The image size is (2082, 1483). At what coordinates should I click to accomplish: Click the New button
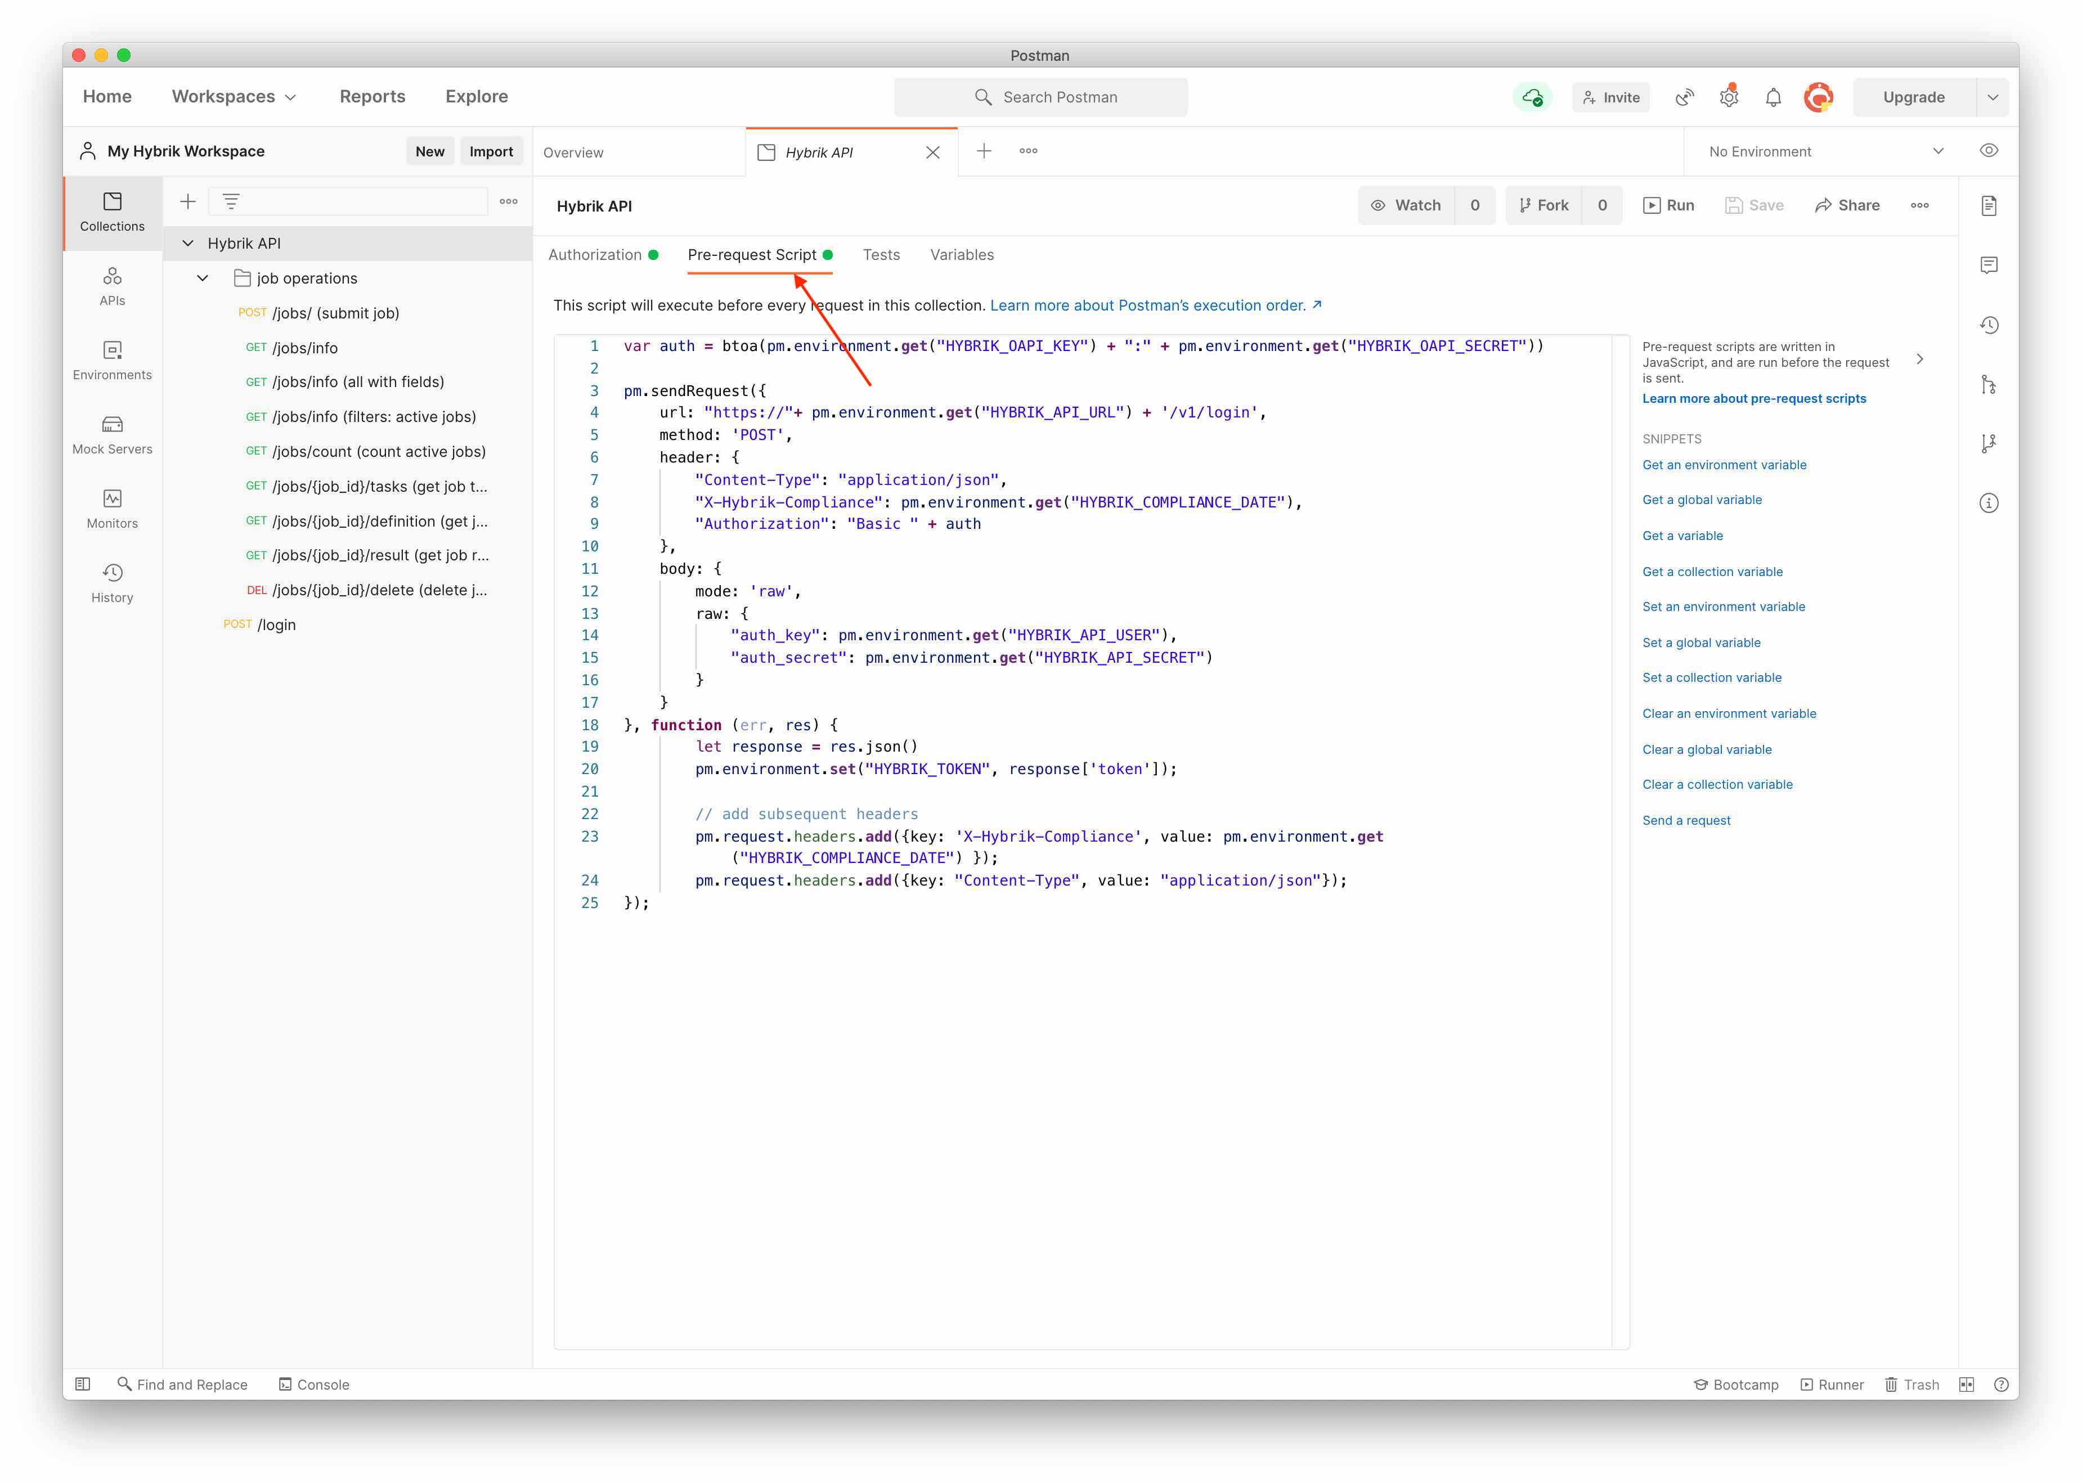coord(430,151)
